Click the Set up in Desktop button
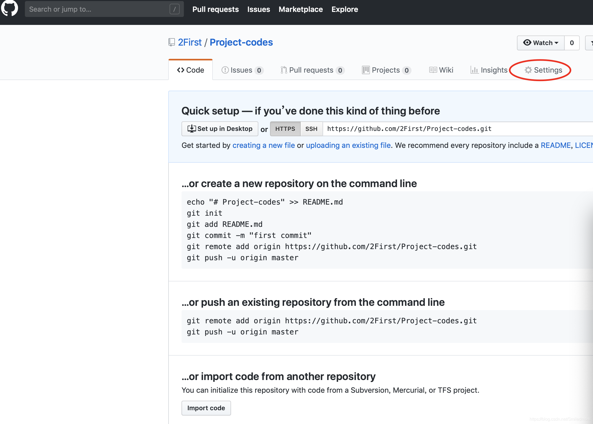This screenshot has width=593, height=424. click(220, 129)
